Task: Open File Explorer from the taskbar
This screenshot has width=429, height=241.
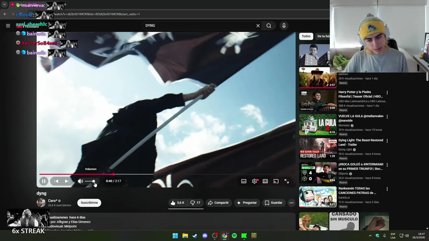Action: (x=185, y=236)
